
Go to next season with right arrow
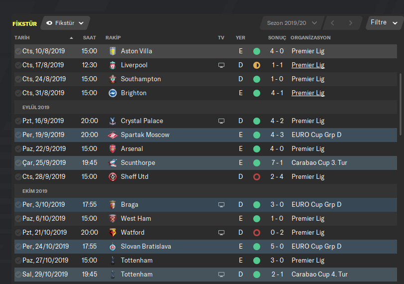pyautogui.click(x=351, y=23)
